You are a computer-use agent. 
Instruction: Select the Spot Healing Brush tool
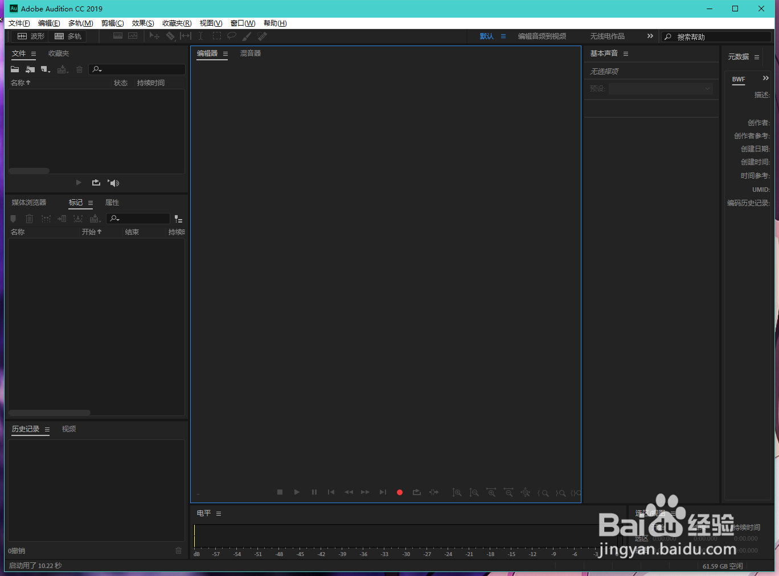(262, 36)
